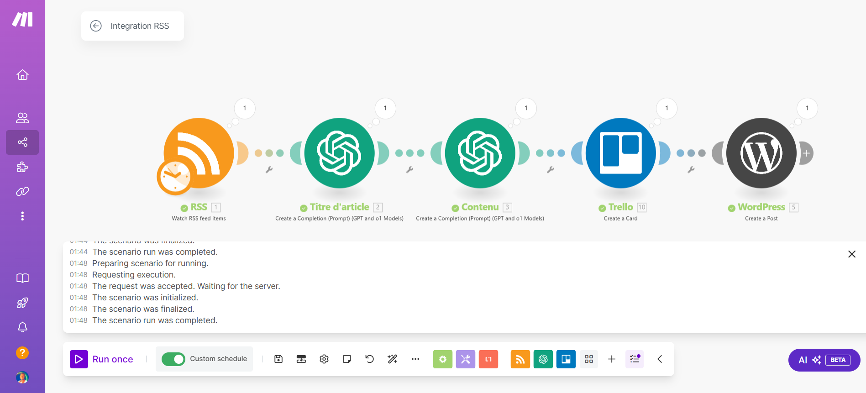Open the red Text parser icon

coord(488,359)
